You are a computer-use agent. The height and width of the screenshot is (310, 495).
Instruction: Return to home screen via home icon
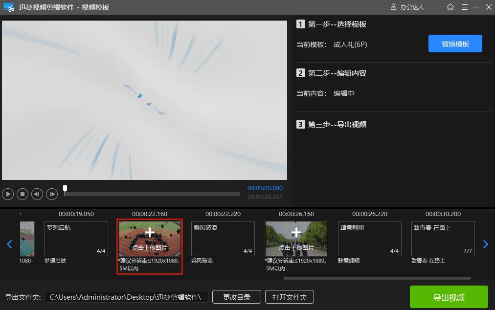coord(450,7)
